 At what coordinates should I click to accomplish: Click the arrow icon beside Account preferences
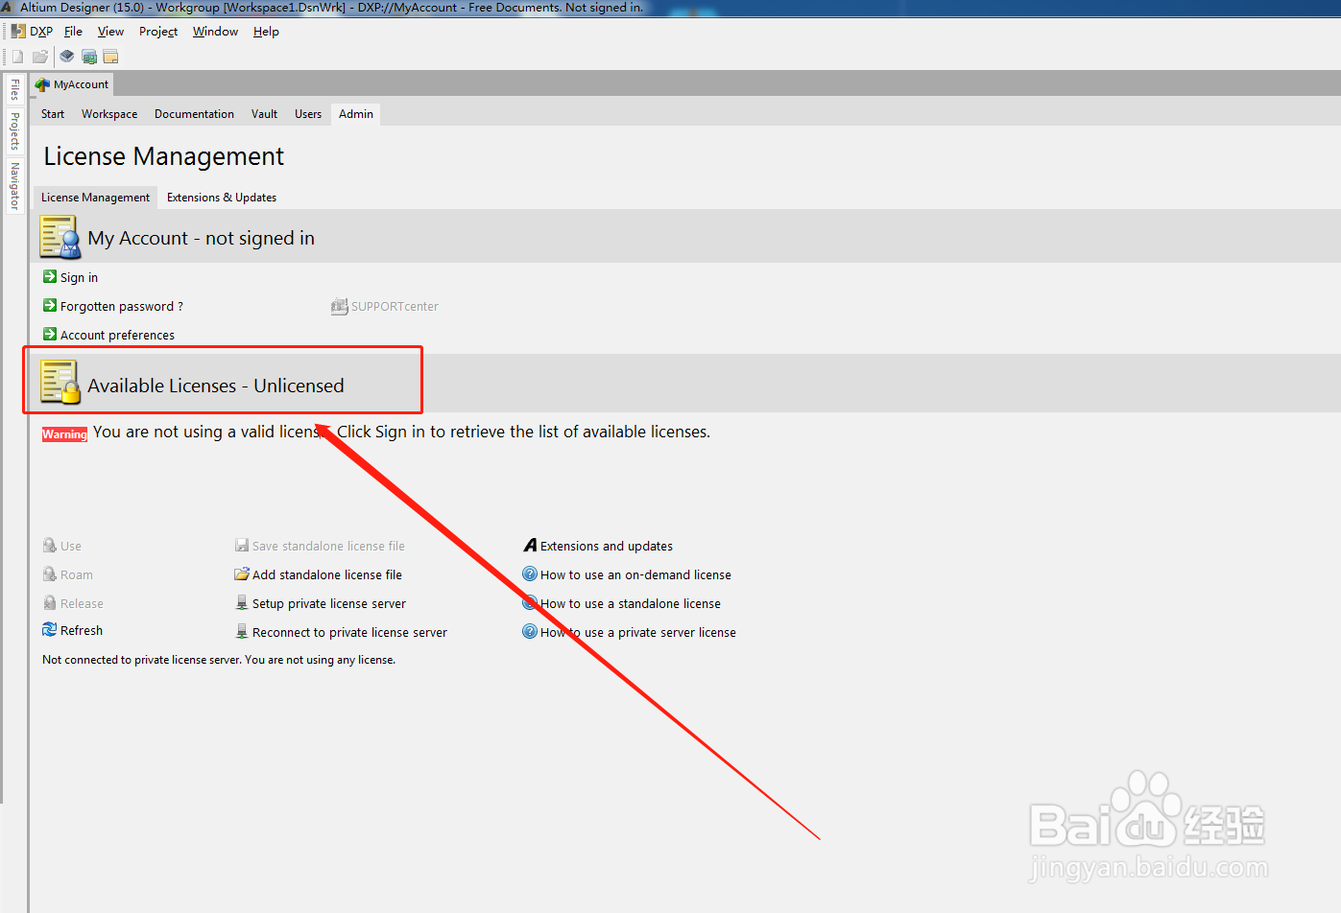(x=50, y=334)
